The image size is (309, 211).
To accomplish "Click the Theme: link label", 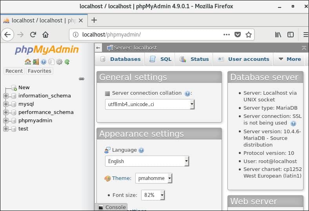I will (122, 178).
